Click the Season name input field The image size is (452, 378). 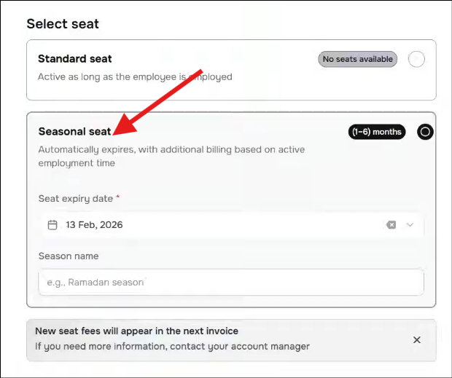pyautogui.click(x=230, y=282)
